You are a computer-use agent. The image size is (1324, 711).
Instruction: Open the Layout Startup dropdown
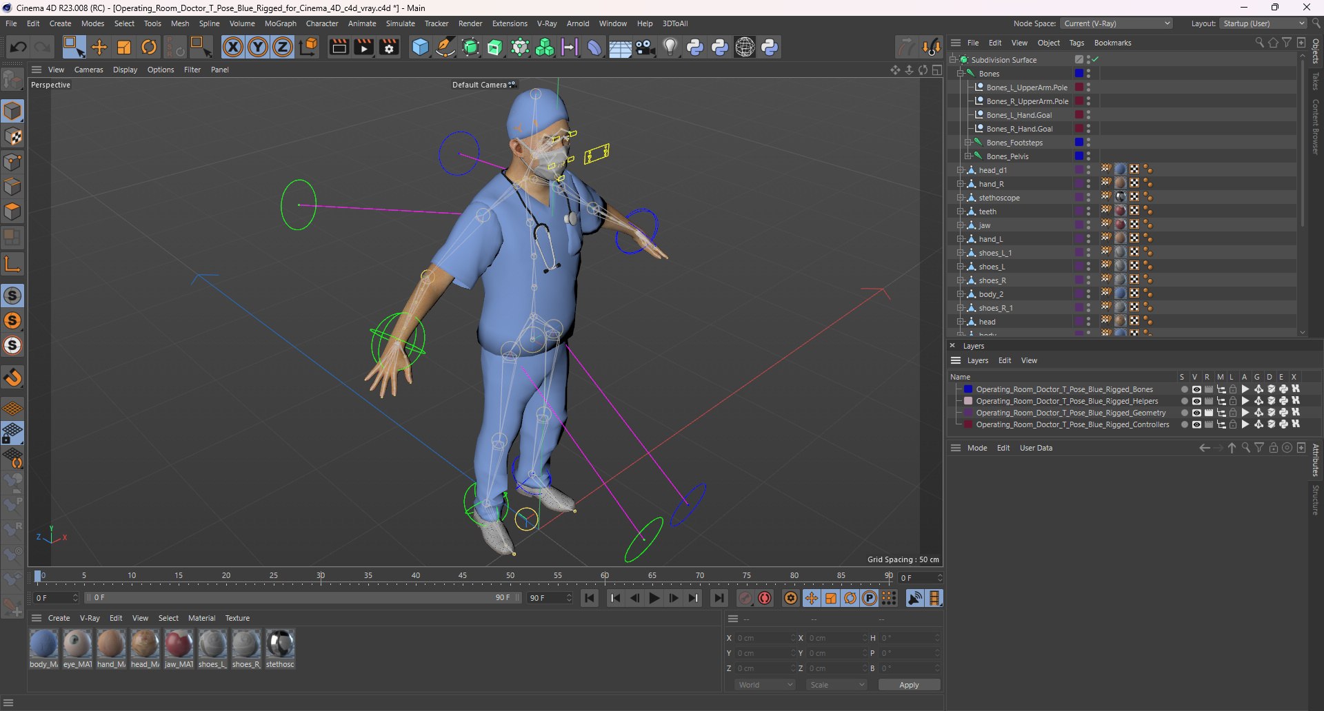tap(1263, 23)
